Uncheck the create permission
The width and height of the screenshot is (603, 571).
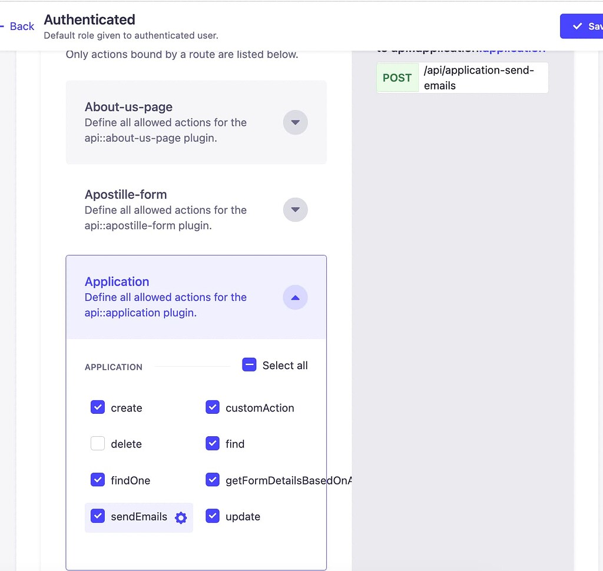[97, 407]
